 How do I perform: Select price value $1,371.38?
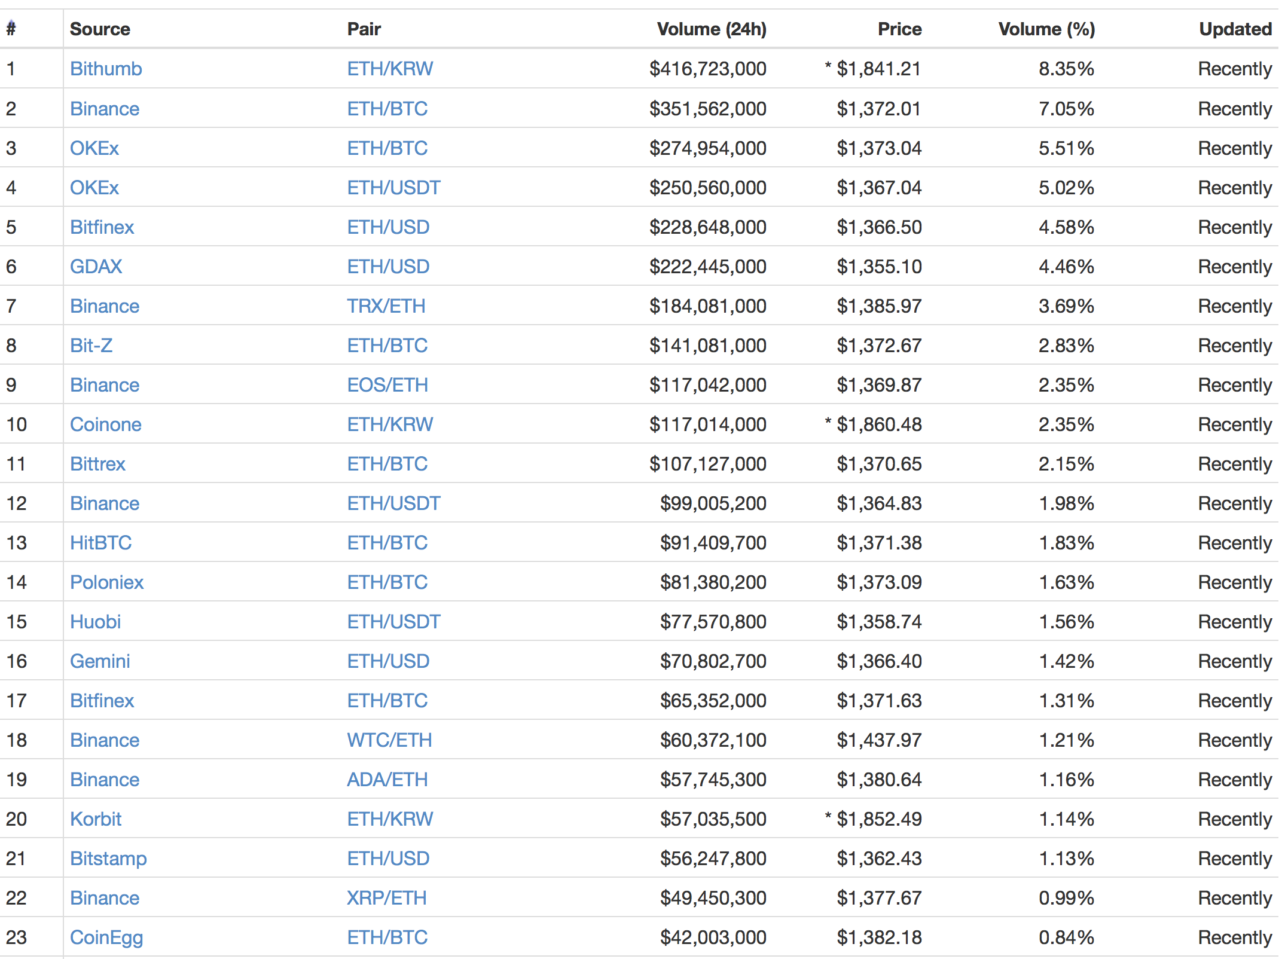point(879,543)
